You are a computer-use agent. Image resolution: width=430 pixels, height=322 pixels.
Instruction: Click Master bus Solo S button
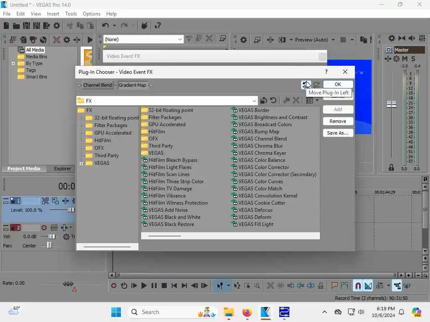click(x=413, y=59)
